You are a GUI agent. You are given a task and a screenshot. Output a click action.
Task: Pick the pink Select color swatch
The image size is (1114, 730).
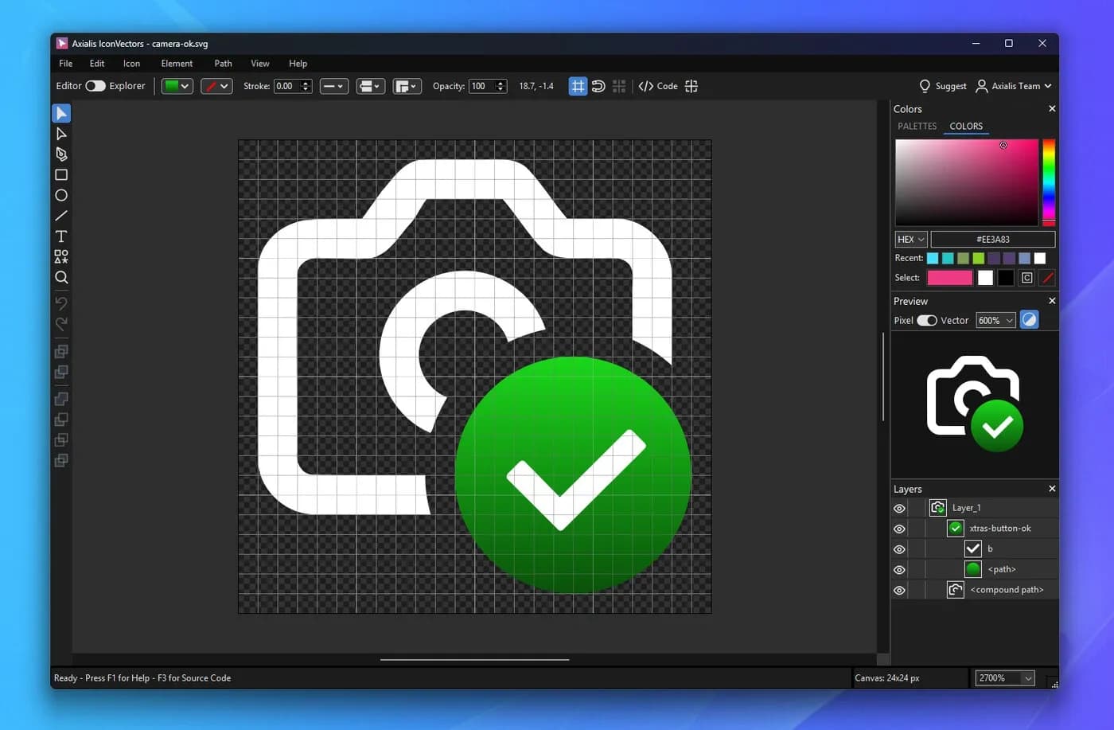[x=949, y=278]
